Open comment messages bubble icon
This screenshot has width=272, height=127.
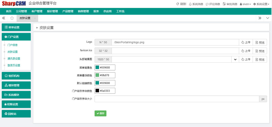click(x=207, y=4)
